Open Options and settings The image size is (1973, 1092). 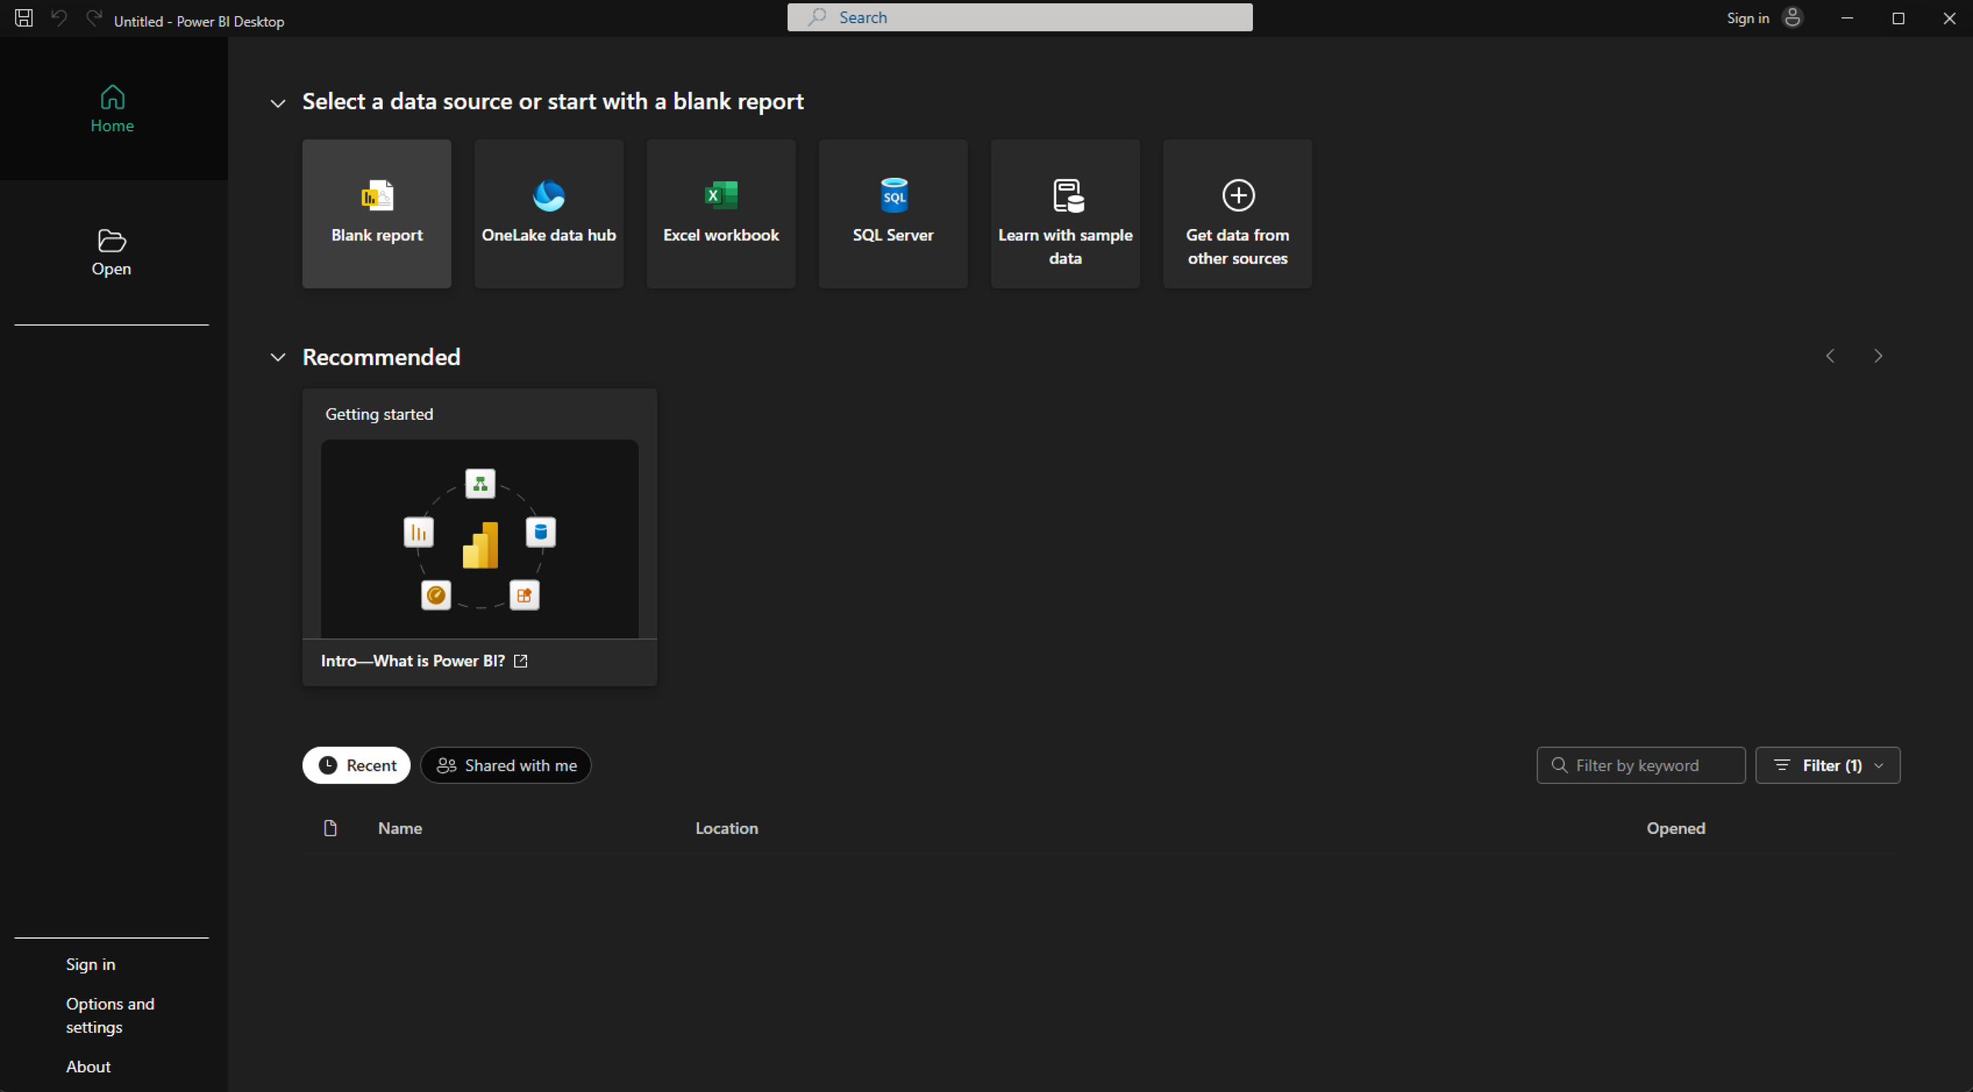pyautogui.click(x=110, y=1015)
